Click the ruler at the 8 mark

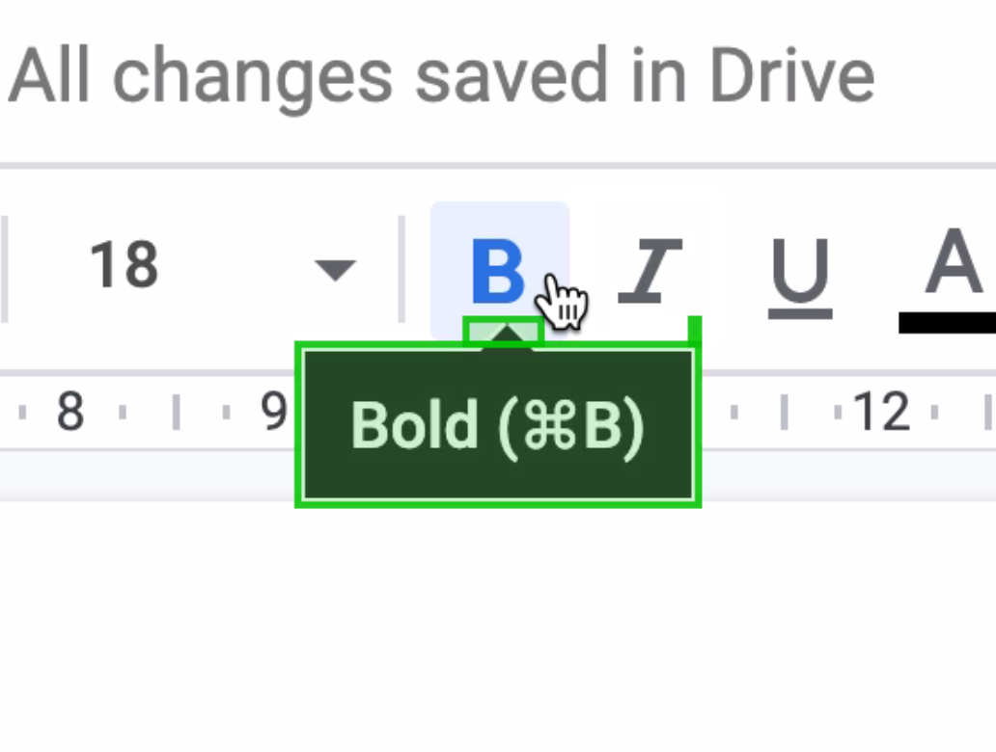pyautogui.click(x=69, y=413)
